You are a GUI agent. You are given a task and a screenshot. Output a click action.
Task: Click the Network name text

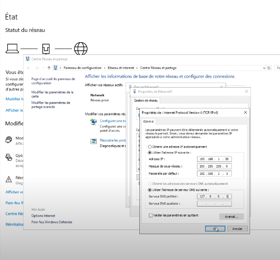(97, 95)
